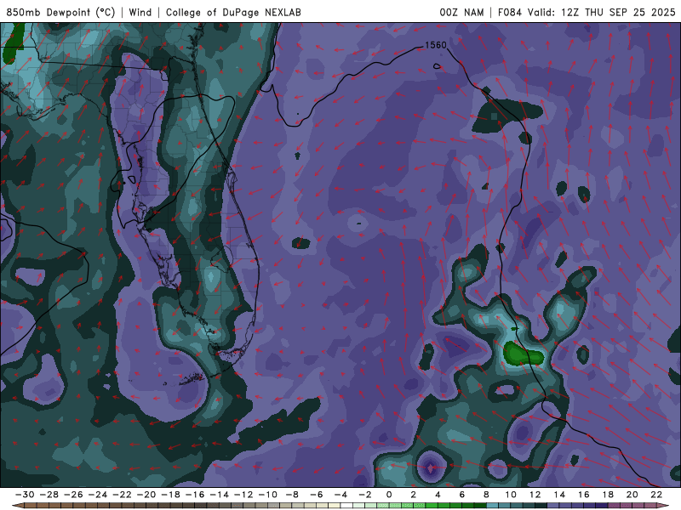Click the '-4' color scale label

point(340,495)
